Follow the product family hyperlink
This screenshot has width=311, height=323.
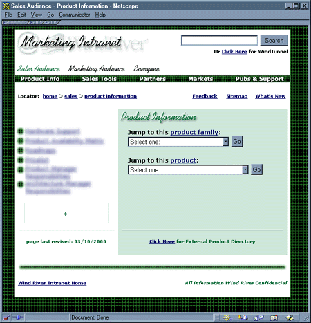tap(194, 132)
